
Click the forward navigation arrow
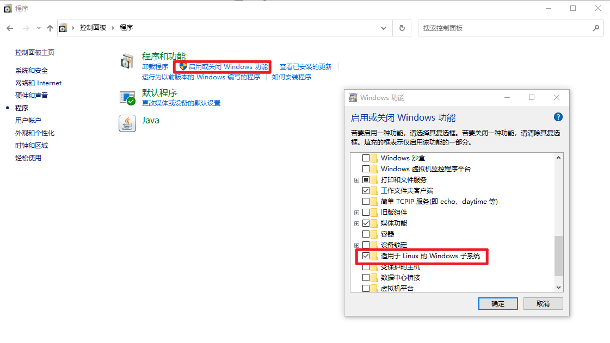coord(26,28)
